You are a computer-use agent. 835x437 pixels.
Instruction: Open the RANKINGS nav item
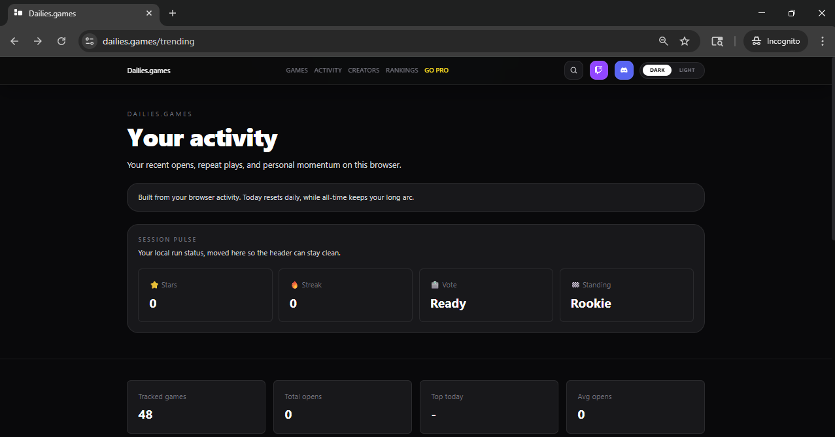coord(401,71)
